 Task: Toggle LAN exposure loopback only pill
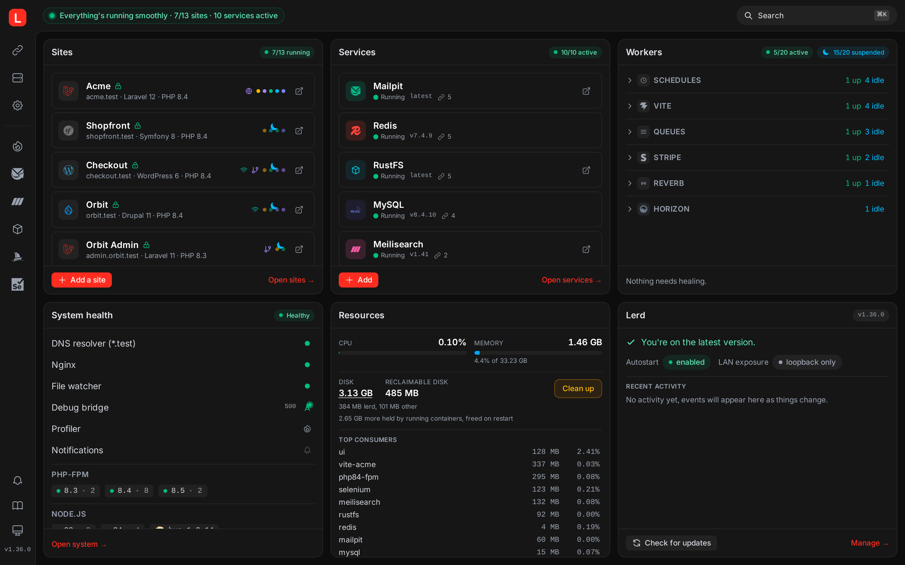pos(807,362)
